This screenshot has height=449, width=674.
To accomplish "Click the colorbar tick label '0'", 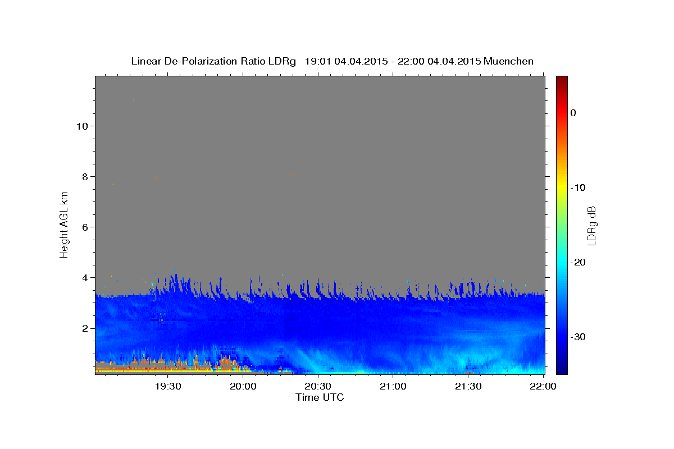I will pyautogui.click(x=573, y=113).
